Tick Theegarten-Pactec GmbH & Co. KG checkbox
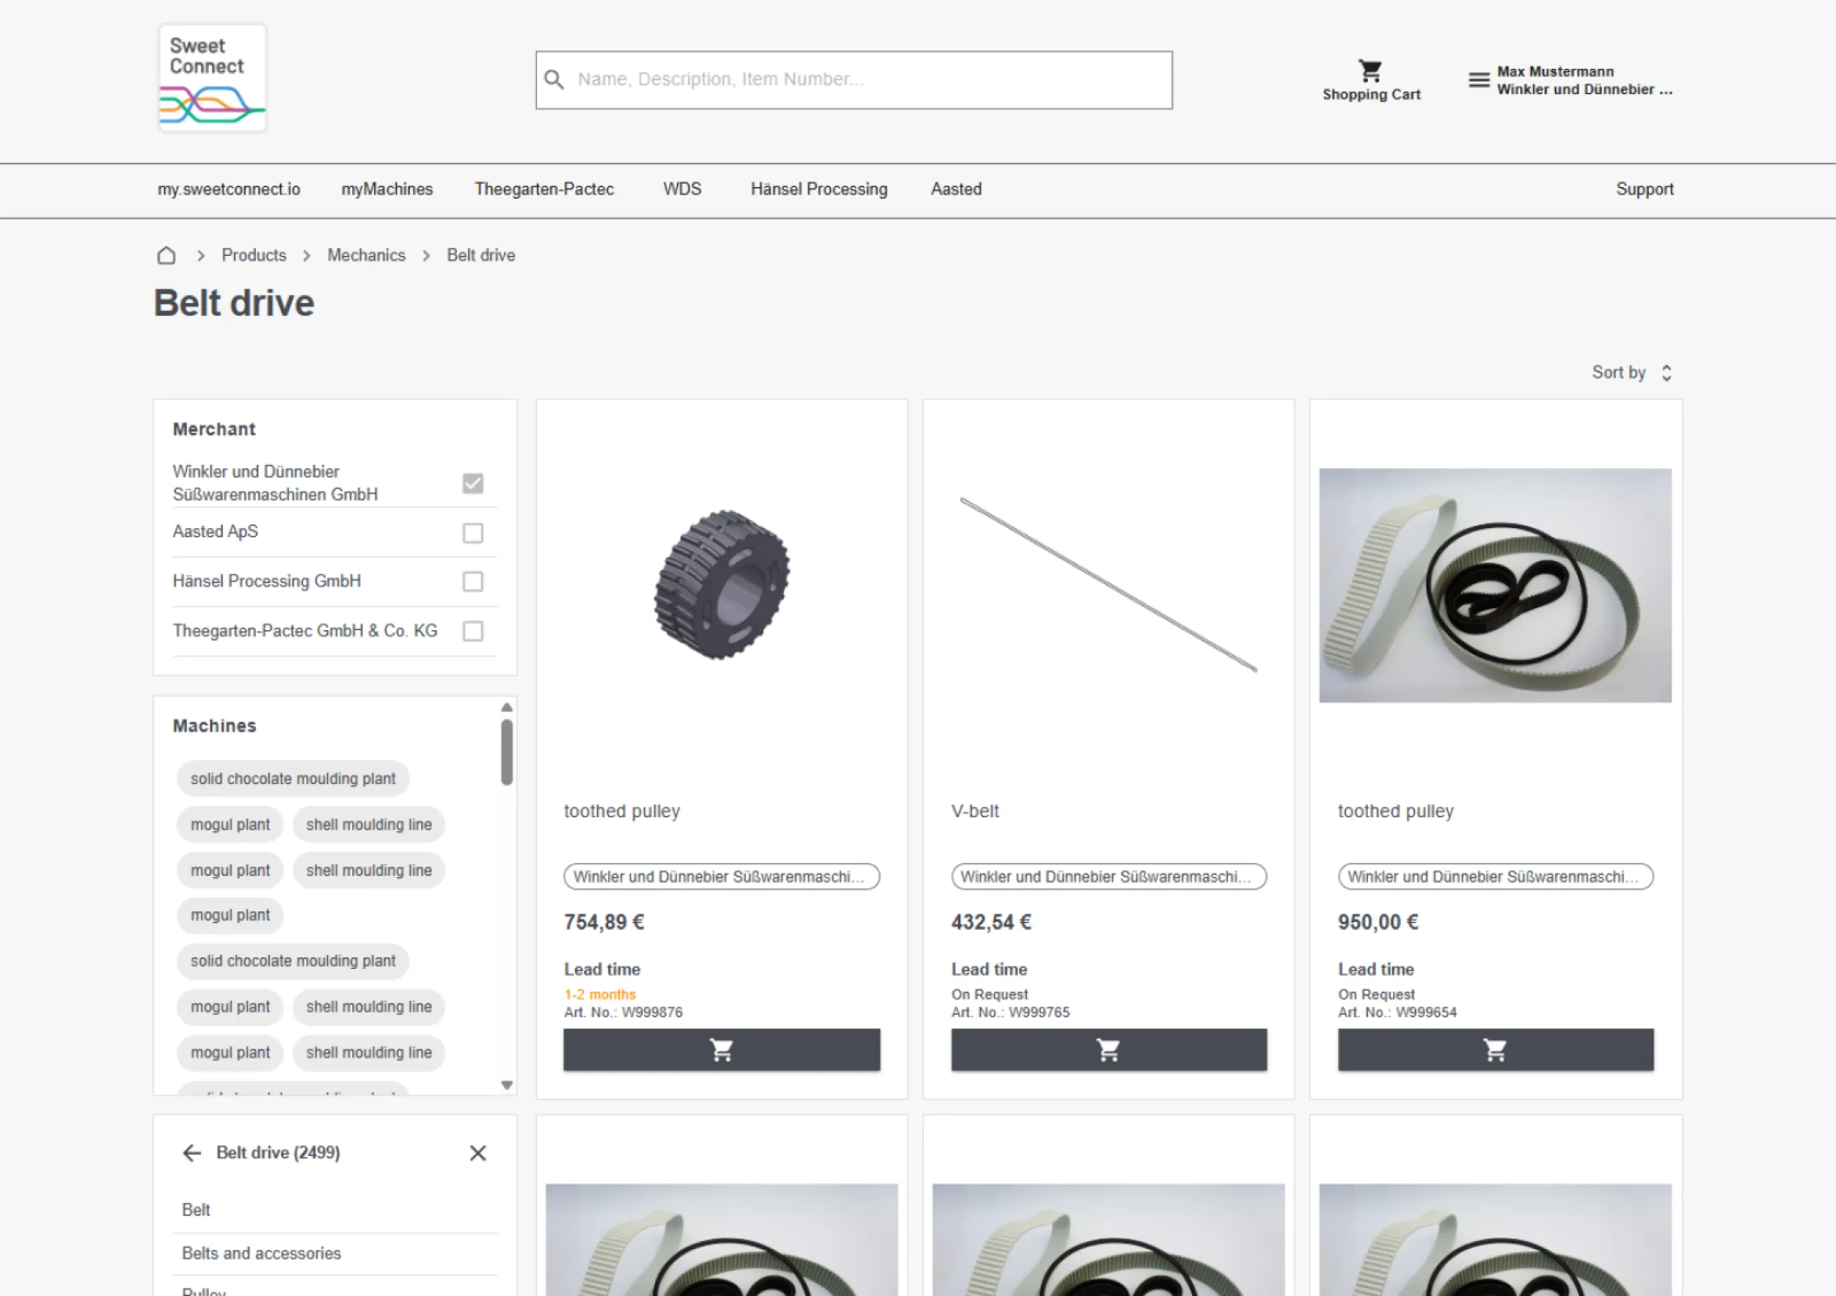The width and height of the screenshot is (1836, 1296). click(473, 631)
